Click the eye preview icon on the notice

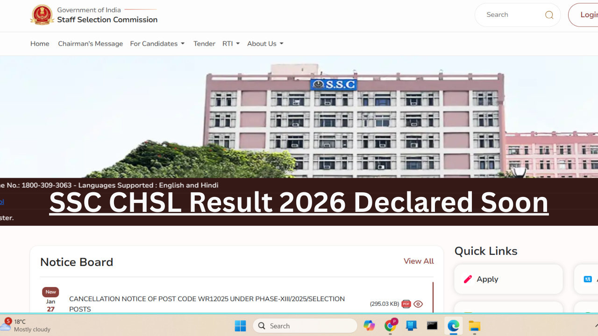418,304
